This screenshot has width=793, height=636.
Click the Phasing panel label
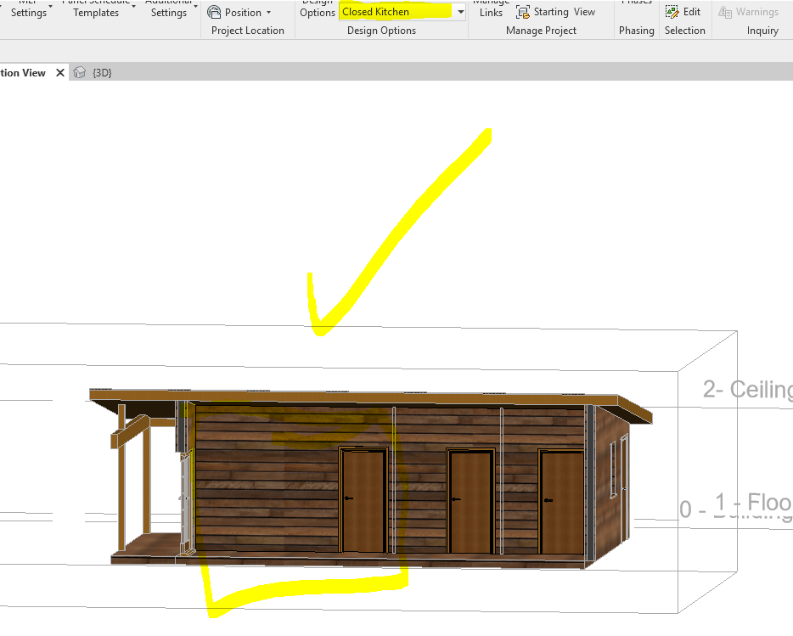tap(636, 31)
